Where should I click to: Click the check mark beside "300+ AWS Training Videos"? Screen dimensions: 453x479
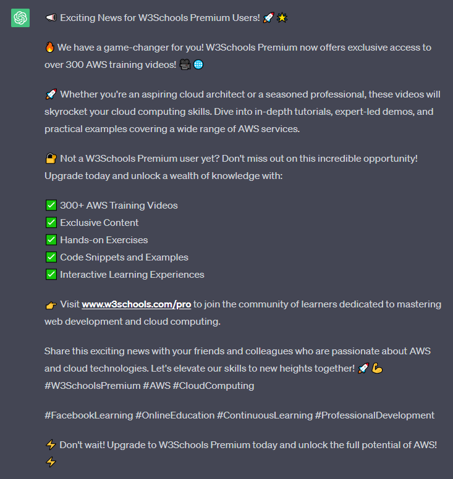51,206
